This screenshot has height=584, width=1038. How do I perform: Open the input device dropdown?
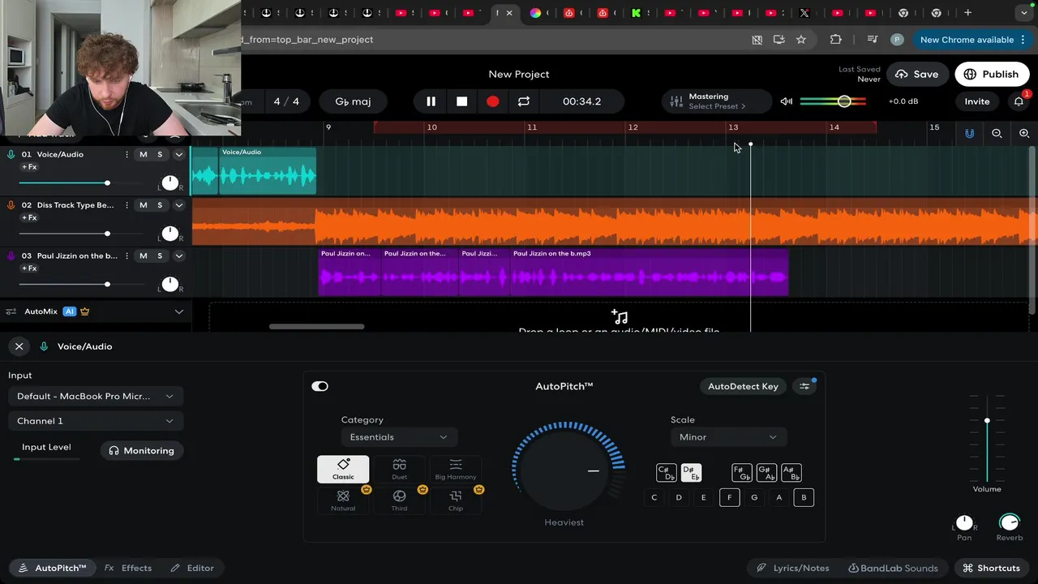tap(95, 397)
